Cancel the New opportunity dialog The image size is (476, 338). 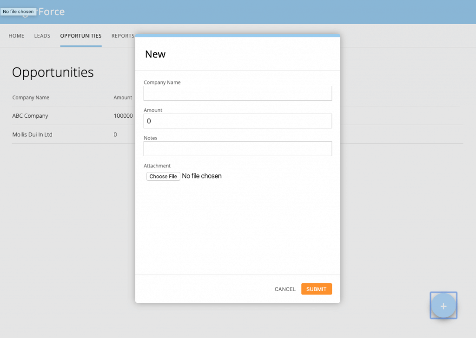coord(285,289)
